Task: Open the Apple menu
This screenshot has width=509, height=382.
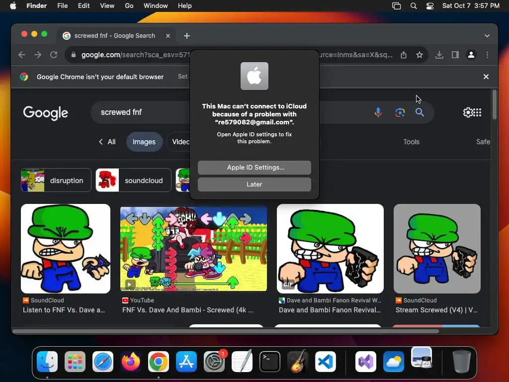Action: [x=13, y=6]
